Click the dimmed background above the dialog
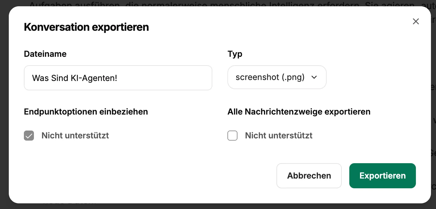The height and width of the screenshot is (209, 436). (x=220, y=3)
